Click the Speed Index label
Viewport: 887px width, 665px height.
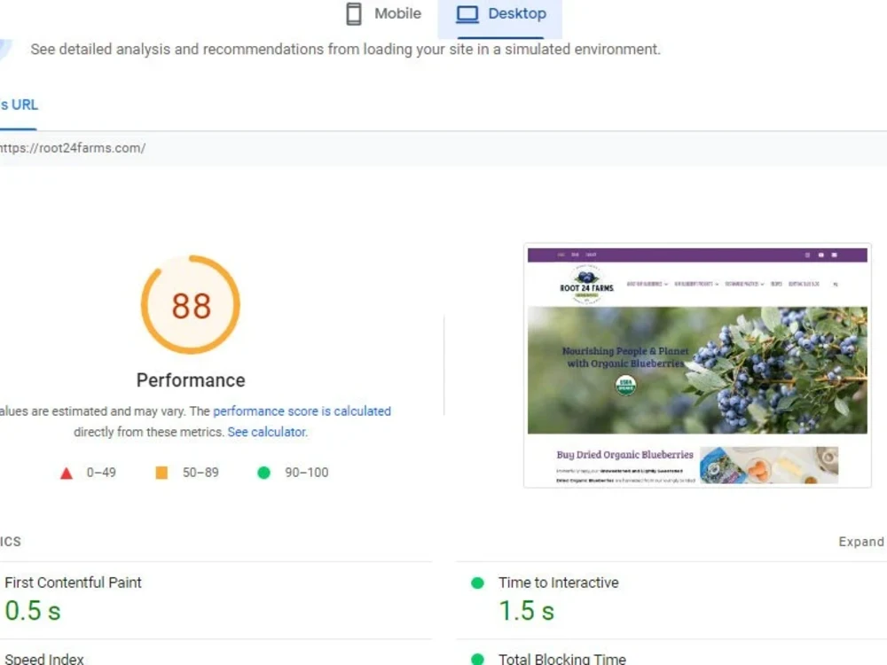pyautogui.click(x=44, y=659)
